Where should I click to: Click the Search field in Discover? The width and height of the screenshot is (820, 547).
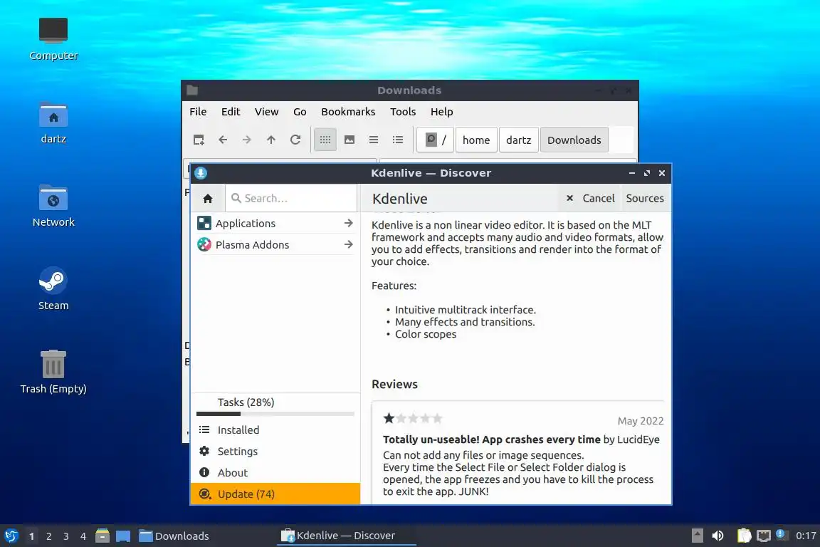coord(292,199)
